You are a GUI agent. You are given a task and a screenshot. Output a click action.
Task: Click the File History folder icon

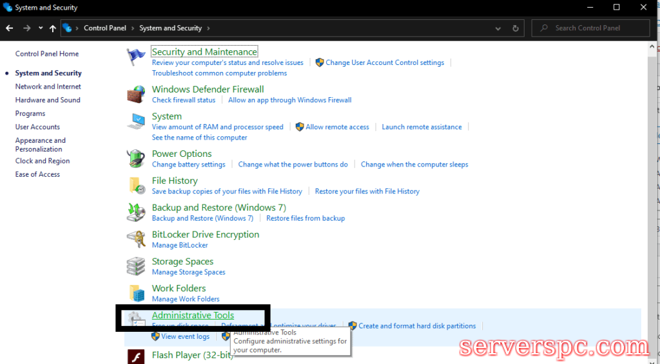coord(136,185)
